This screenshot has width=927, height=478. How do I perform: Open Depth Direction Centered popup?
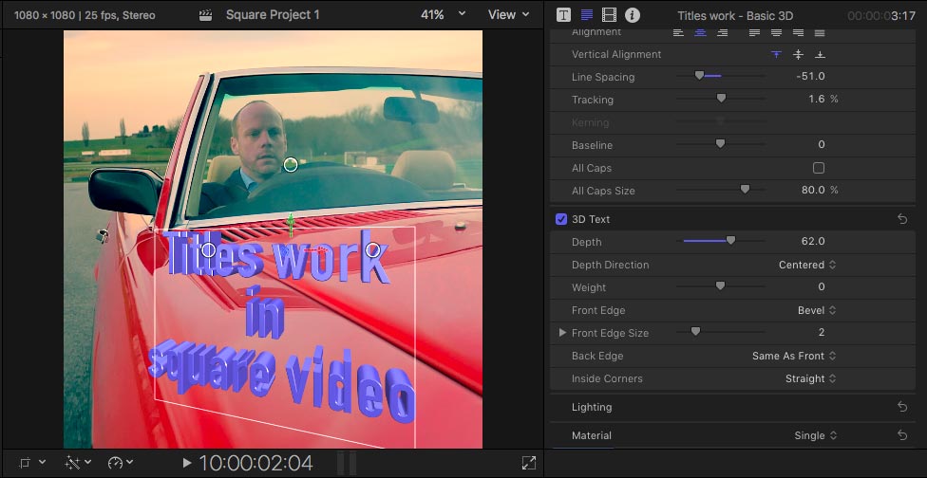(x=807, y=265)
